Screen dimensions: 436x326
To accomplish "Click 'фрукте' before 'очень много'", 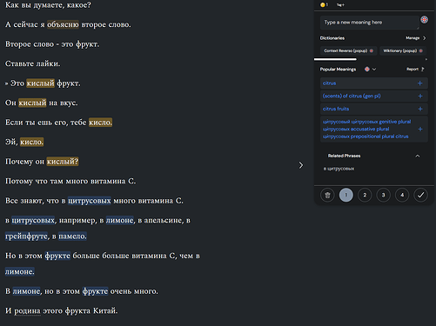I will (x=95, y=291).
